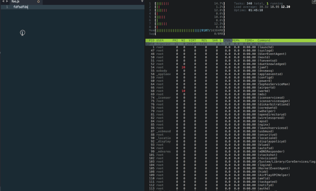Select the (wirelessproxd) process row
Viewport: 316px width, 191px height.
point(231,118)
